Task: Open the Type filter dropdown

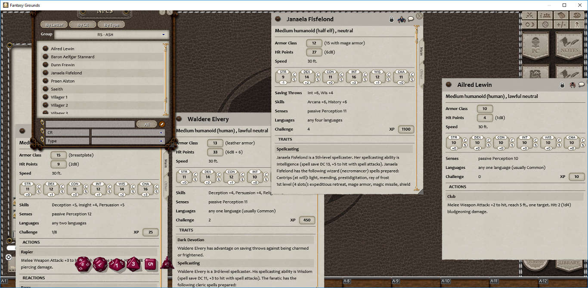Action: 128,141
